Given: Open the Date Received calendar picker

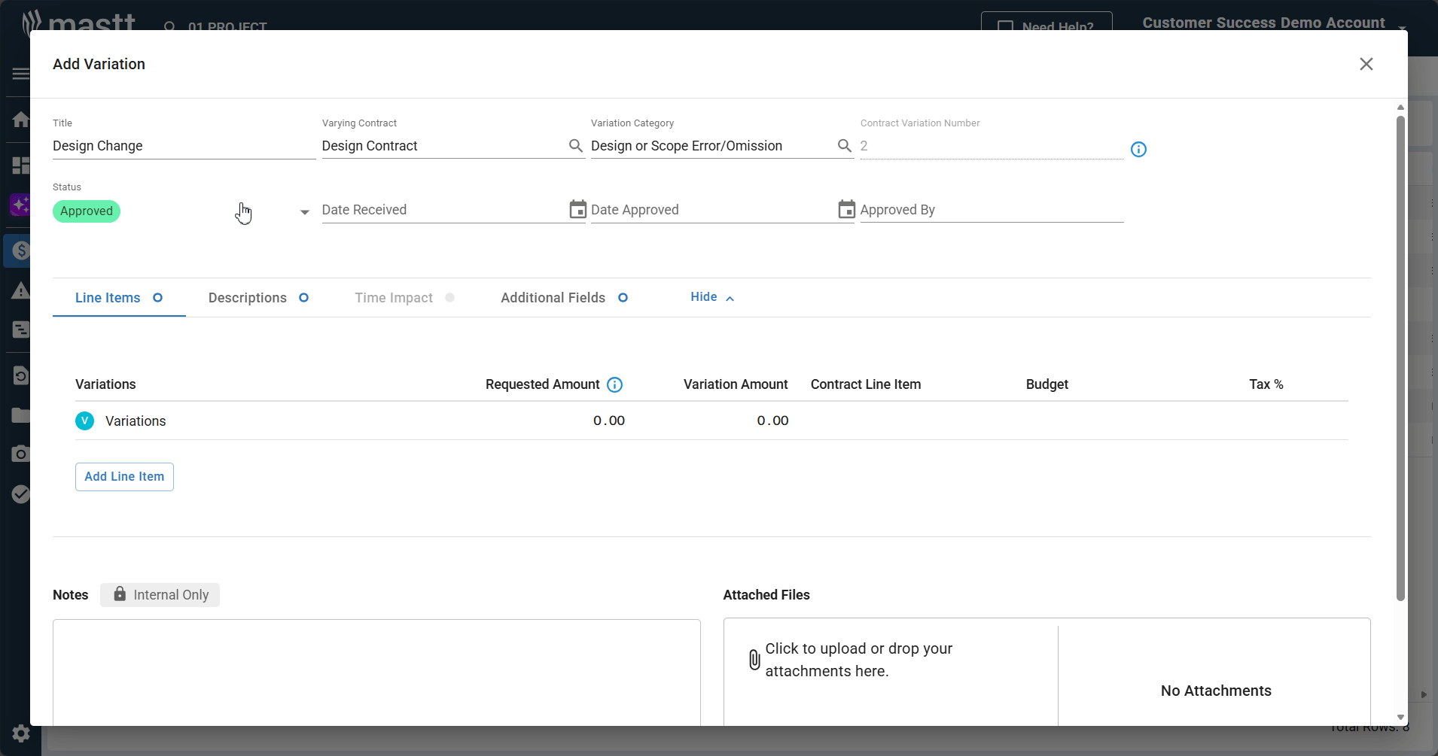Looking at the screenshot, I should pos(577,210).
